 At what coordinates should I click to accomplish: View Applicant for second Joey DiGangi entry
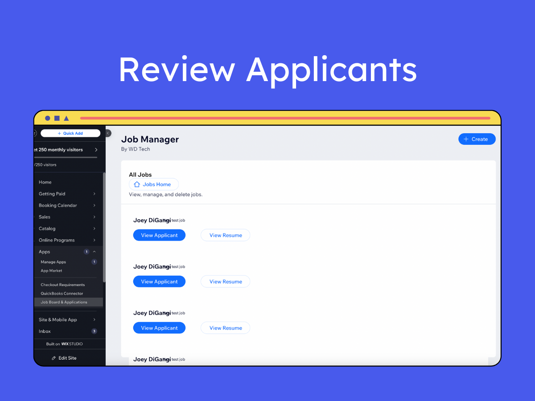159,282
